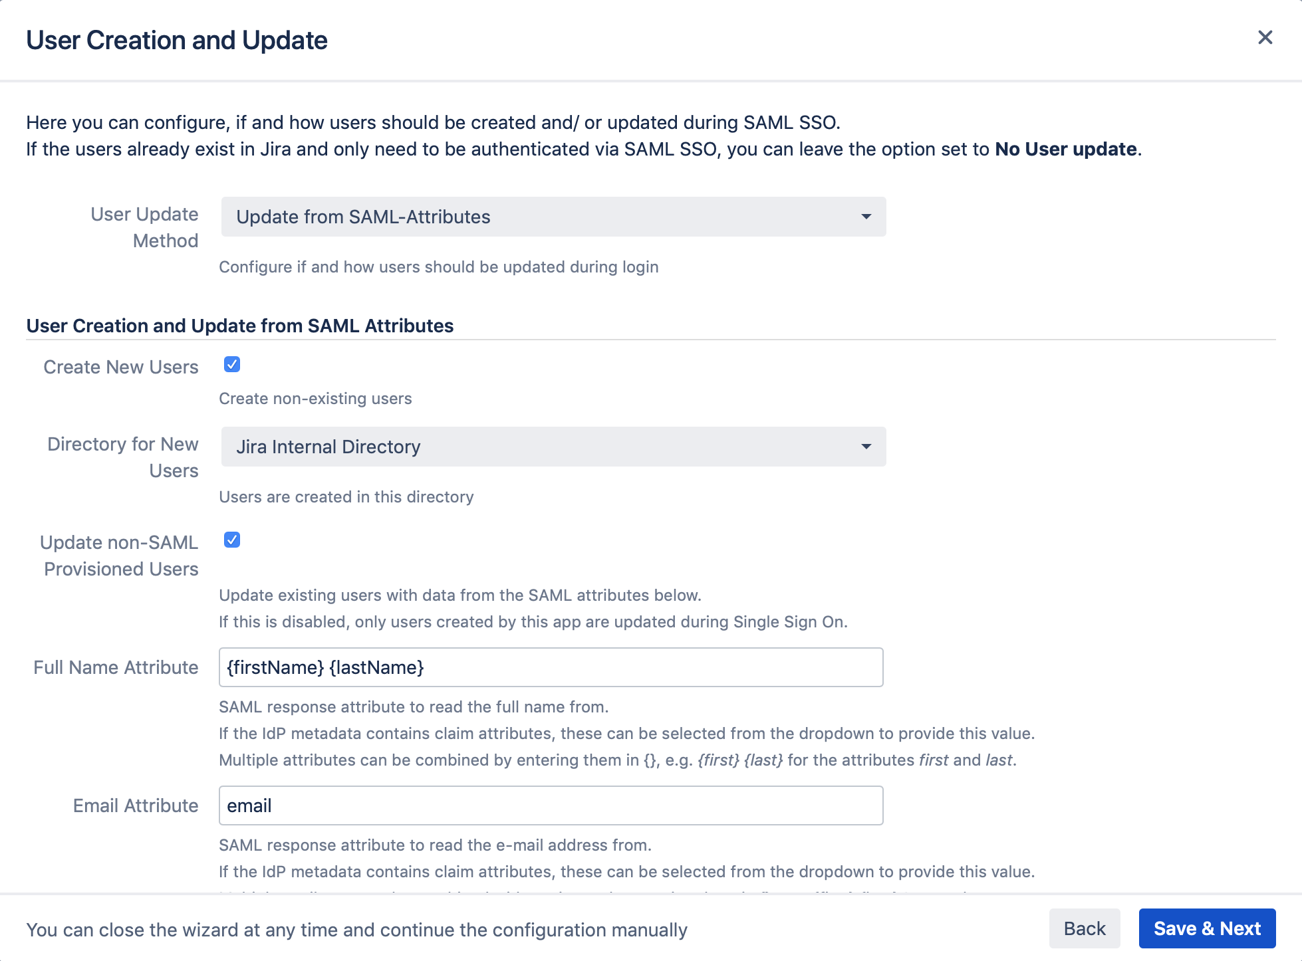Image resolution: width=1302 pixels, height=961 pixels.
Task: Re-enable the Update non-SAML Provisioned Users checkbox
Action: pyautogui.click(x=231, y=540)
